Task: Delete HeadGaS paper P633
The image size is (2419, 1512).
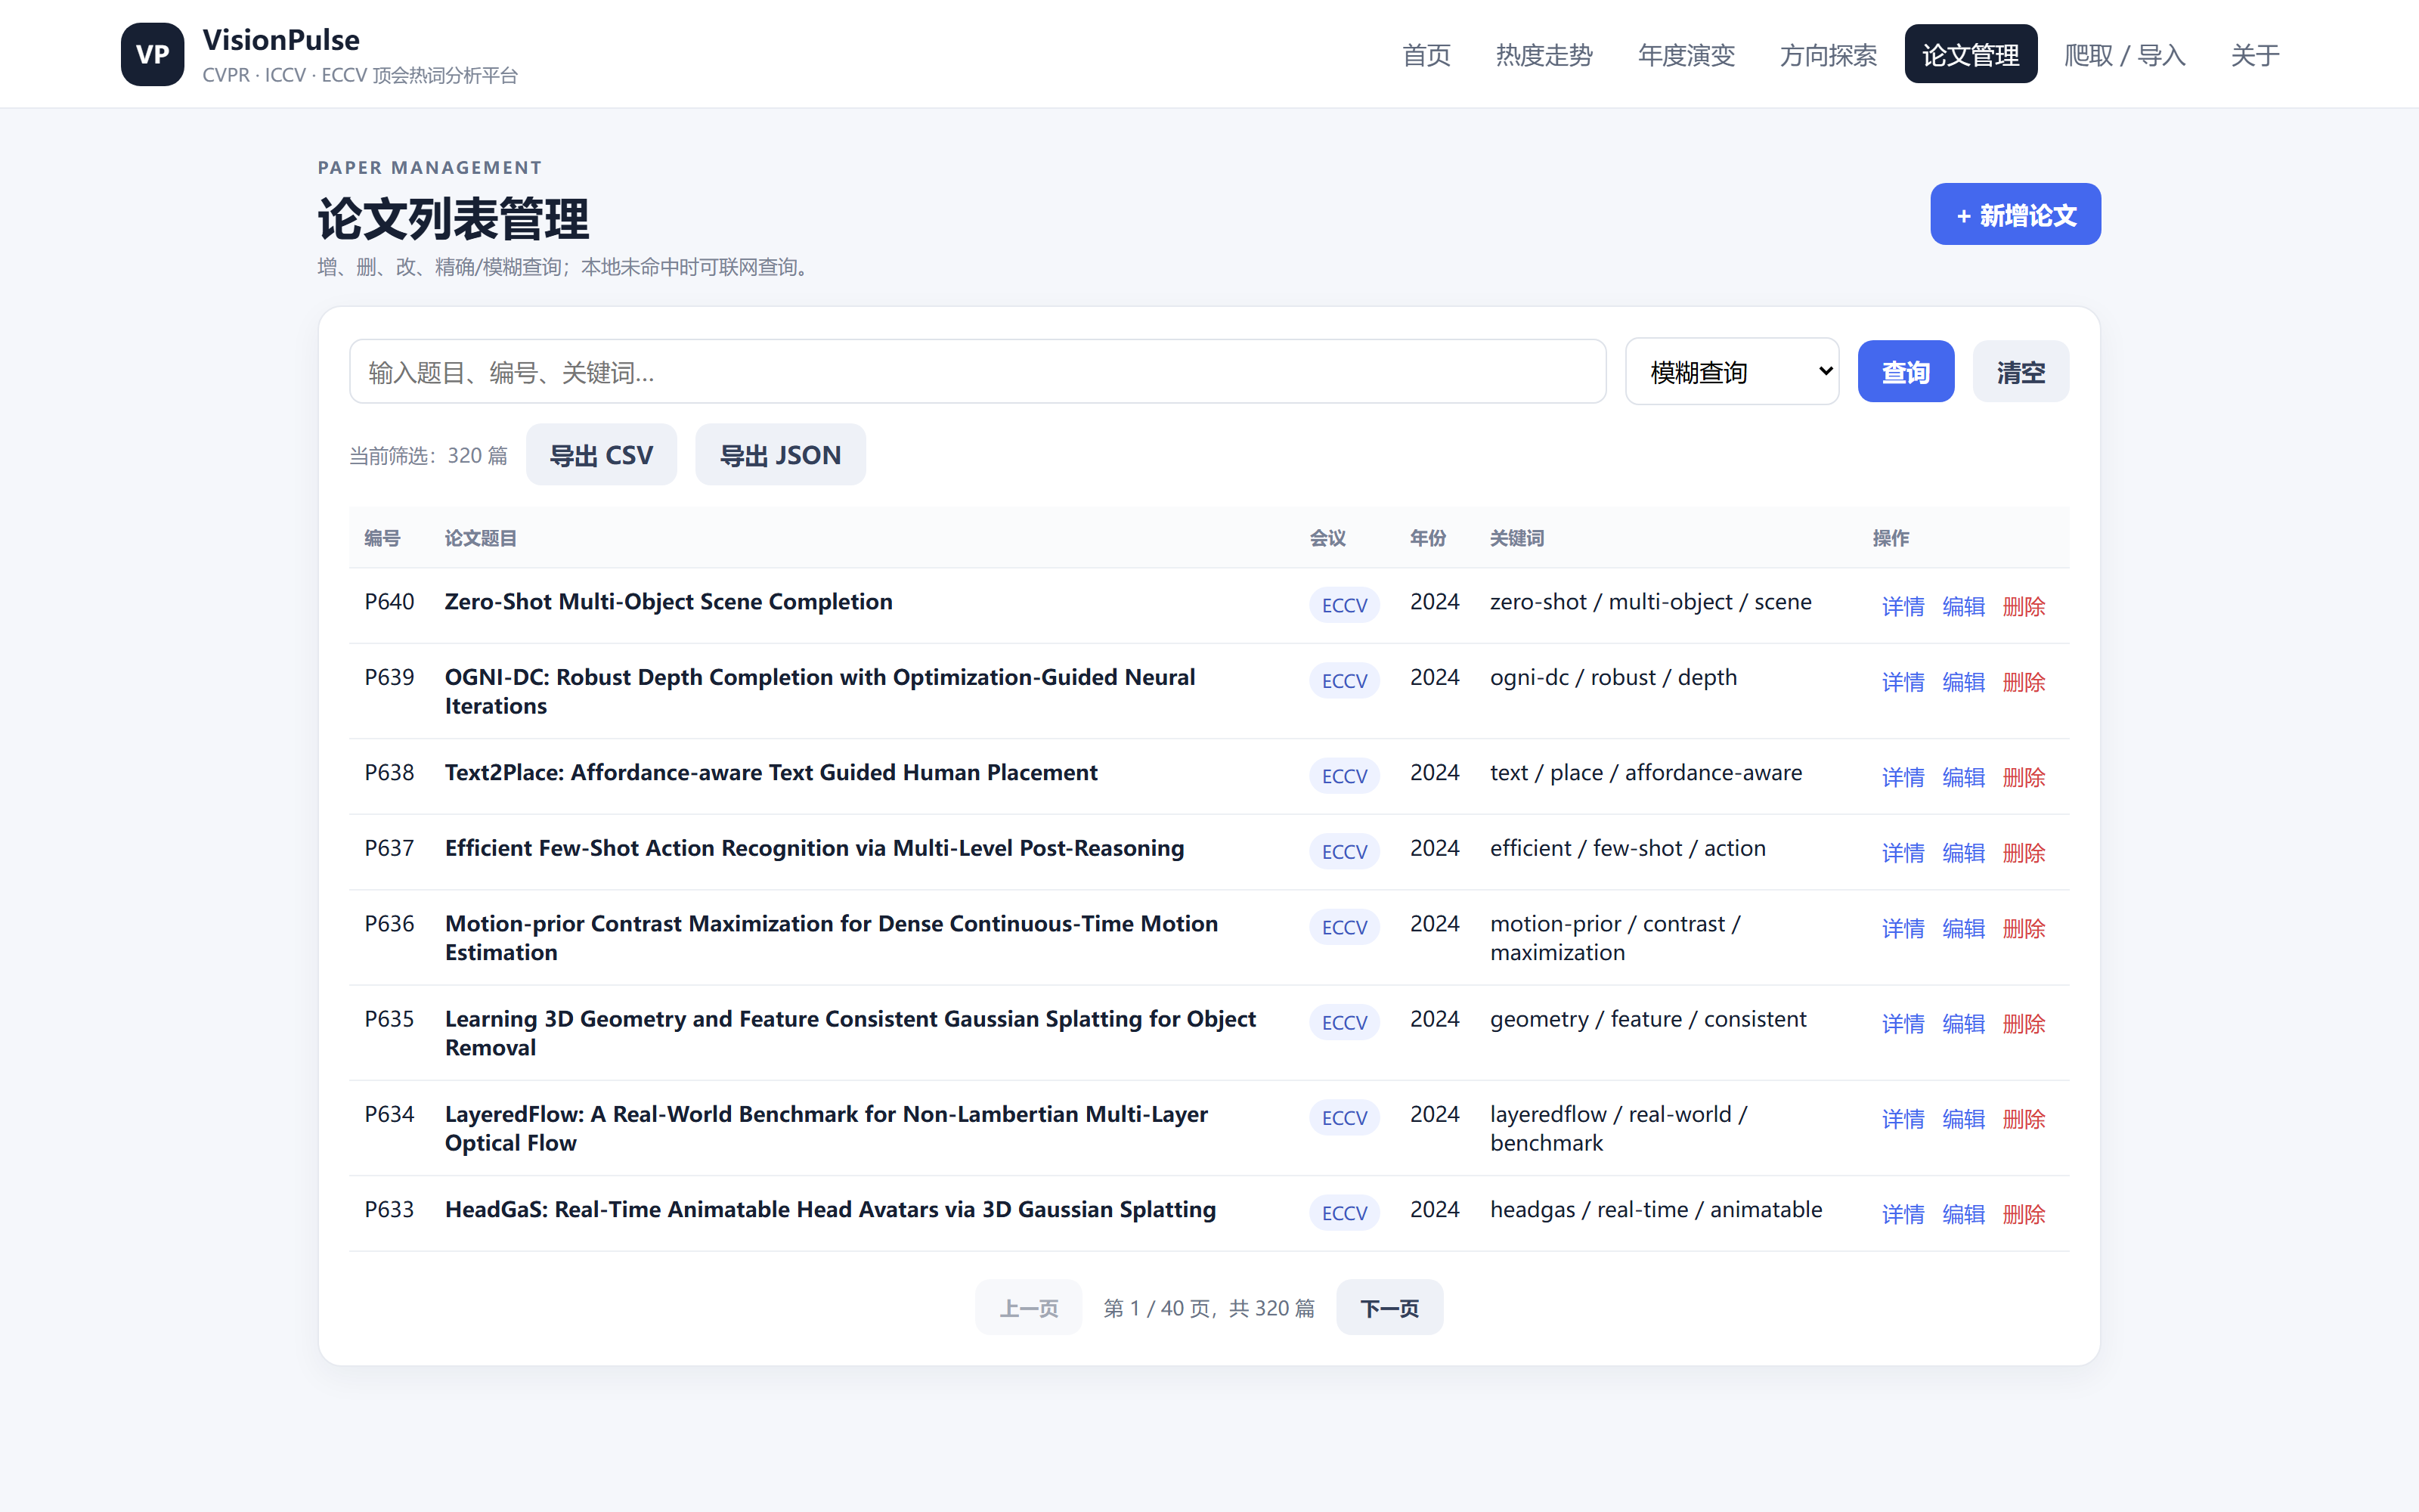Action: tap(2023, 1214)
